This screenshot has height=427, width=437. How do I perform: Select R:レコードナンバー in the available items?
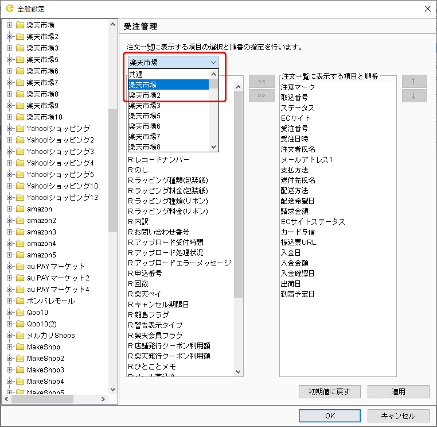[x=158, y=159]
